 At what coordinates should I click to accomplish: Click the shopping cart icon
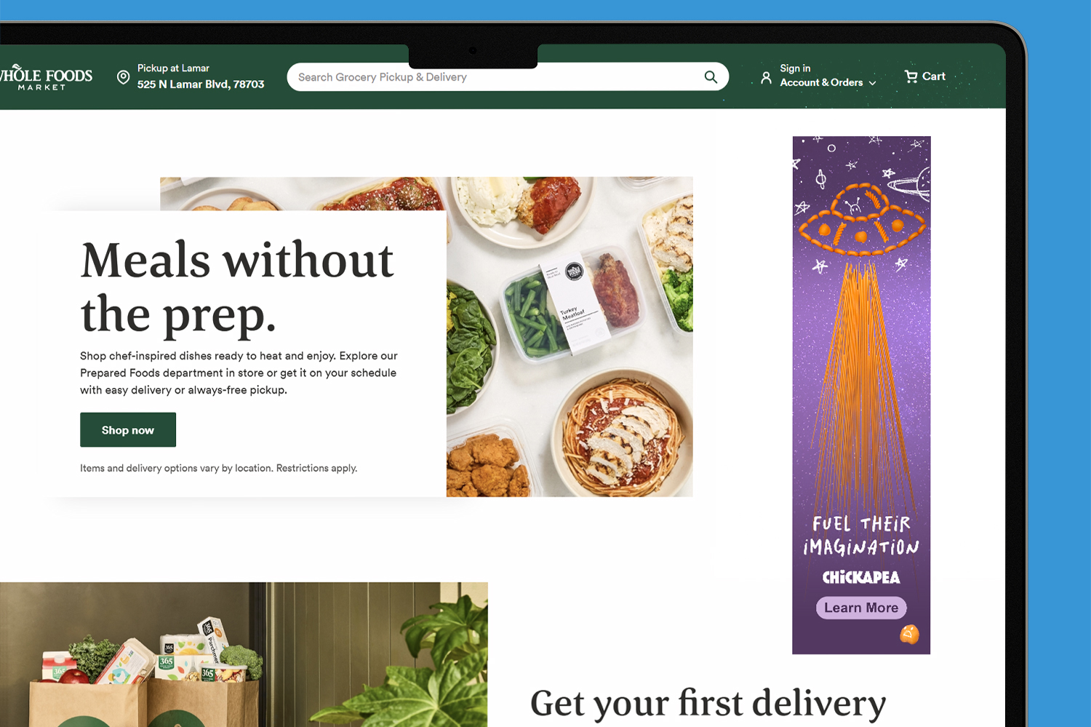(911, 76)
